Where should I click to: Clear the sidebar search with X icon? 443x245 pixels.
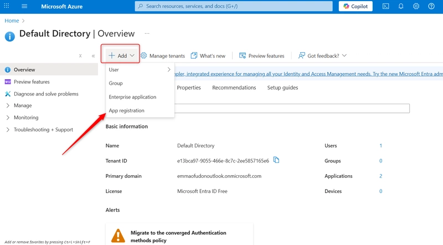(x=80, y=56)
